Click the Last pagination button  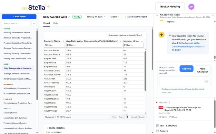tap(141, 117)
